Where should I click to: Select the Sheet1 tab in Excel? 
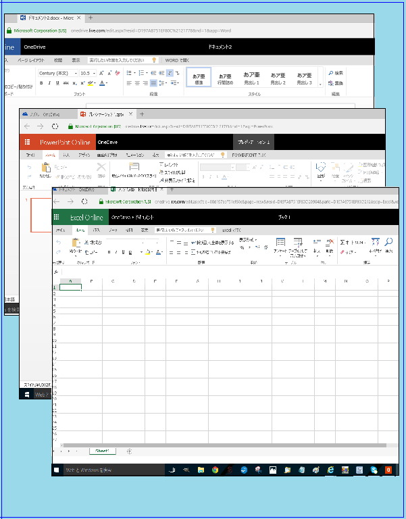pos(102,451)
